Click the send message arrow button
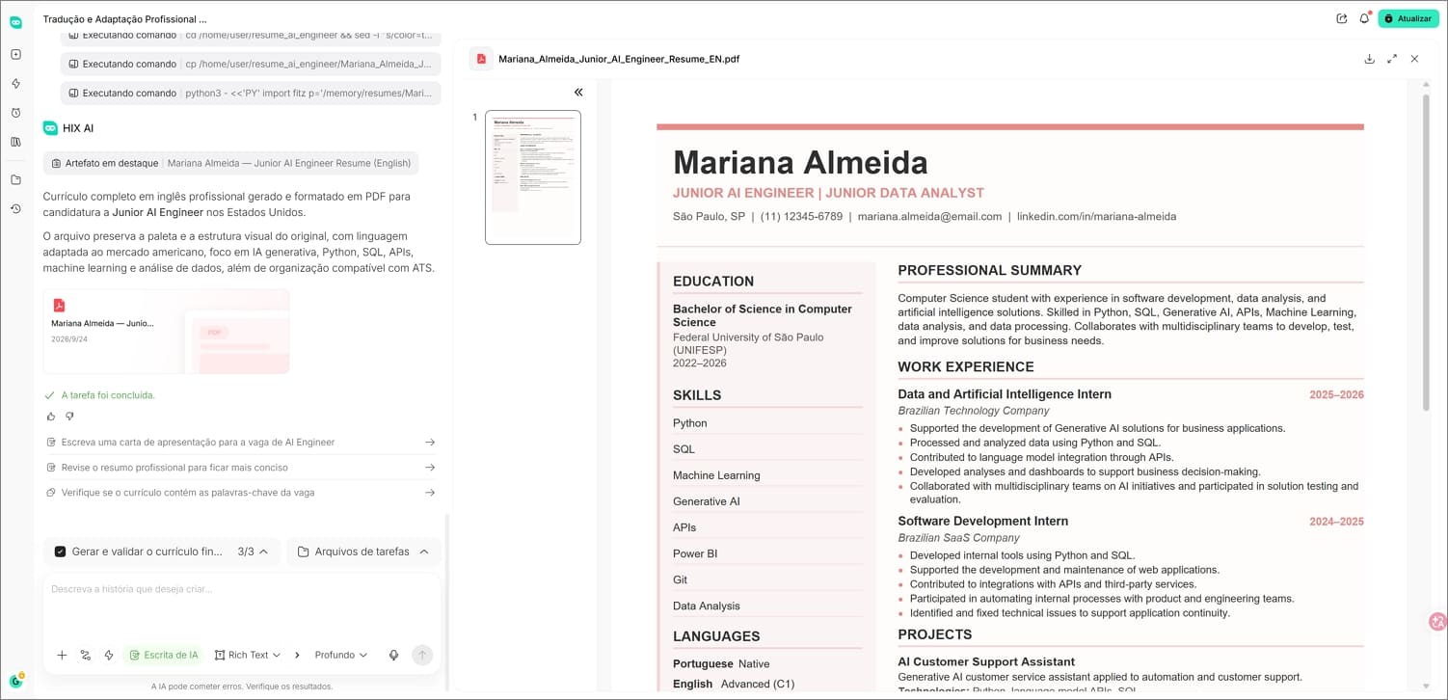This screenshot has height=700, width=1448. 421,655
